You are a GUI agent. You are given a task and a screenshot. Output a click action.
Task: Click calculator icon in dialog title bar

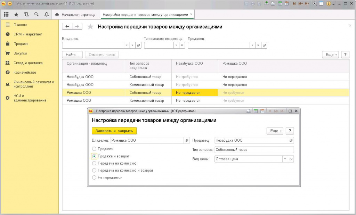tap(256, 111)
